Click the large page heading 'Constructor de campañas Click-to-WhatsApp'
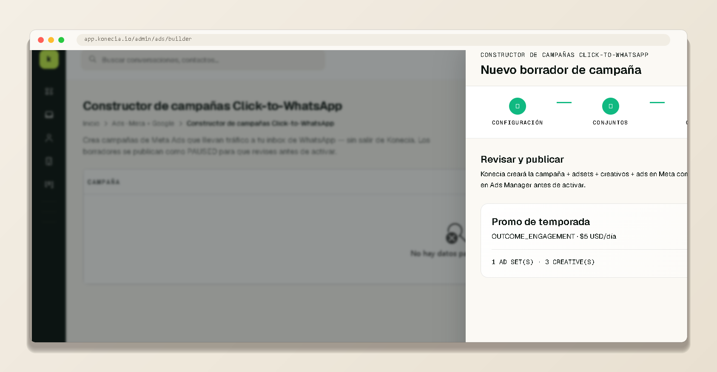The image size is (717, 372). click(x=212, y=106)
